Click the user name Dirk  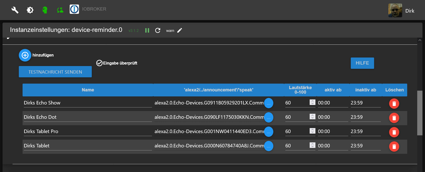pos(410,11)
